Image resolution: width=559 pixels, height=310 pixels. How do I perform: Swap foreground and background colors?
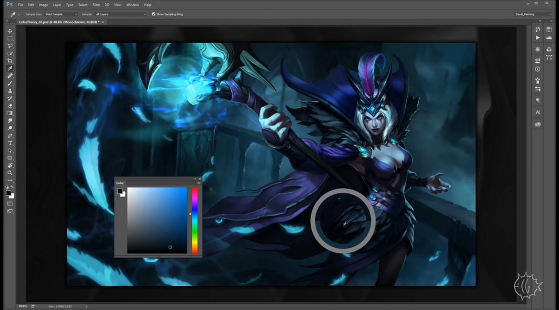click(x=13, y=187)
